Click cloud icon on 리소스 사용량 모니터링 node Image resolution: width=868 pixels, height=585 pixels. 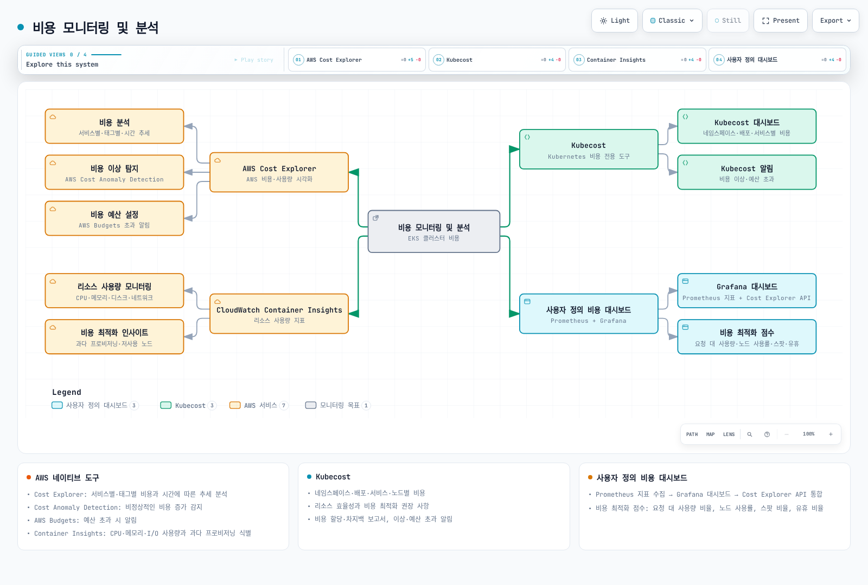coord(53,282)
